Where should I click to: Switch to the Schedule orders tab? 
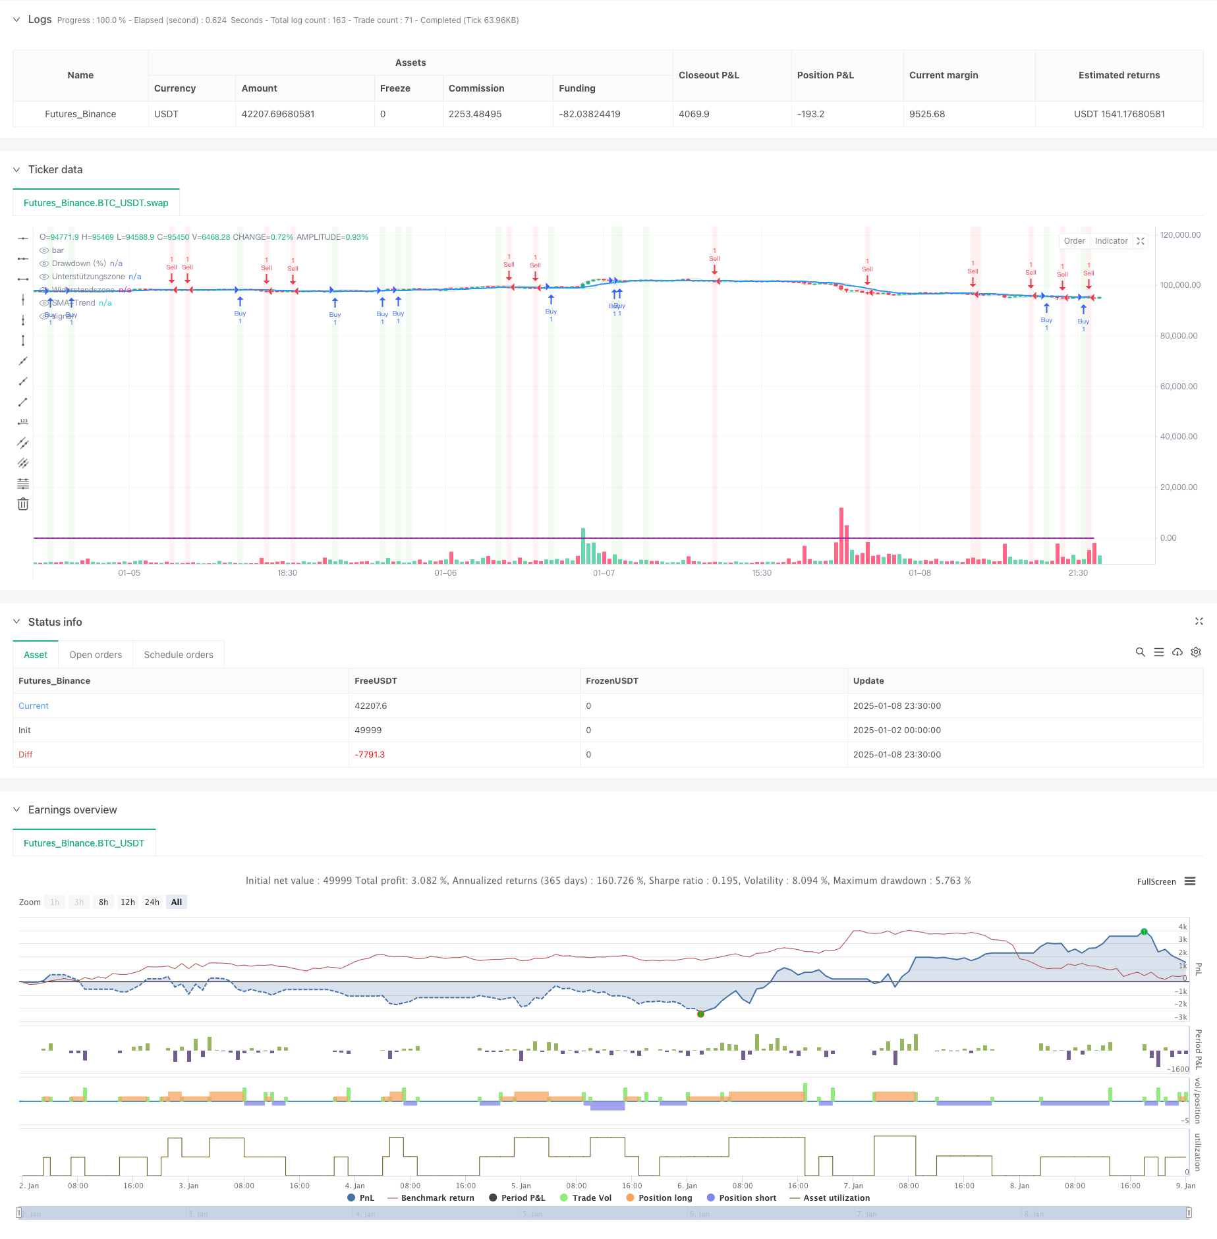pos(179,655)
